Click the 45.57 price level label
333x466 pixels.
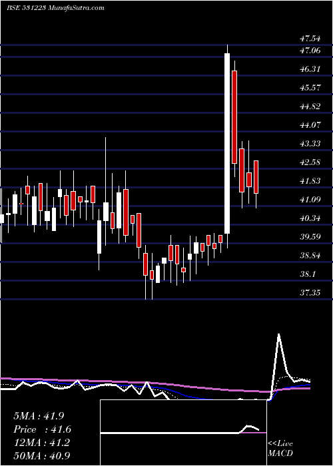(x=310, y=88)
